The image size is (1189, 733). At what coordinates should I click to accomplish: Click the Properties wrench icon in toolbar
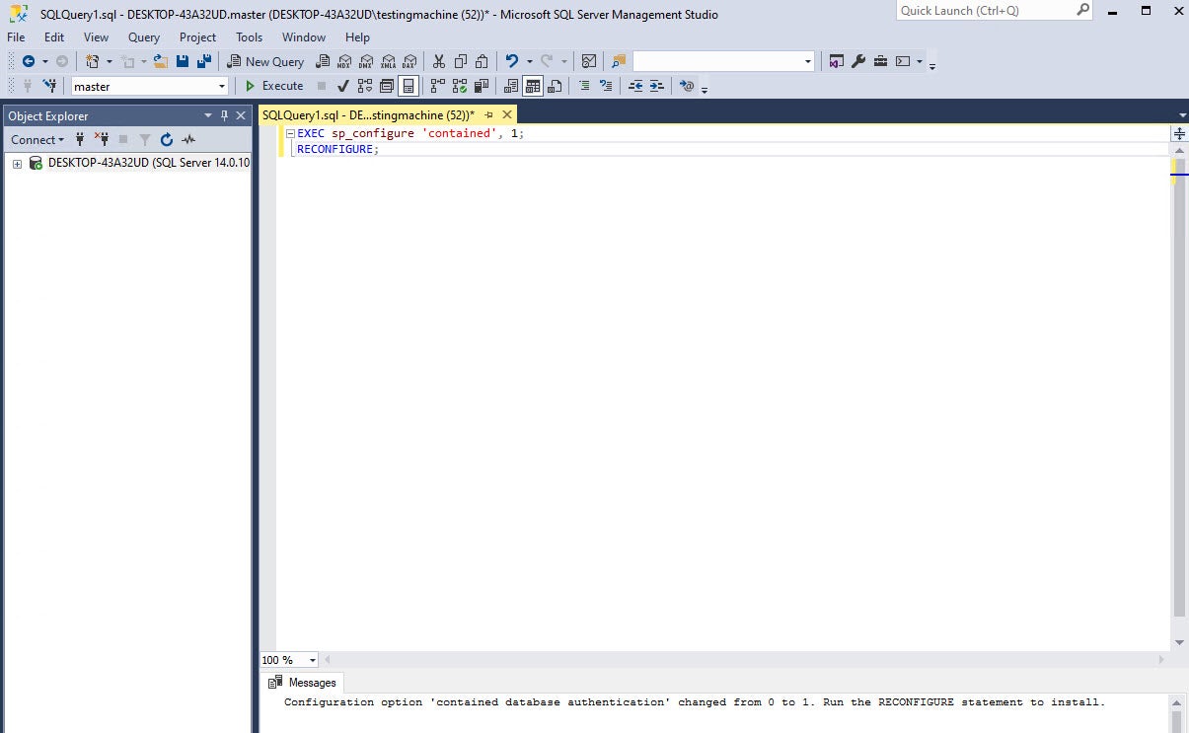click(x=858, y=61)
